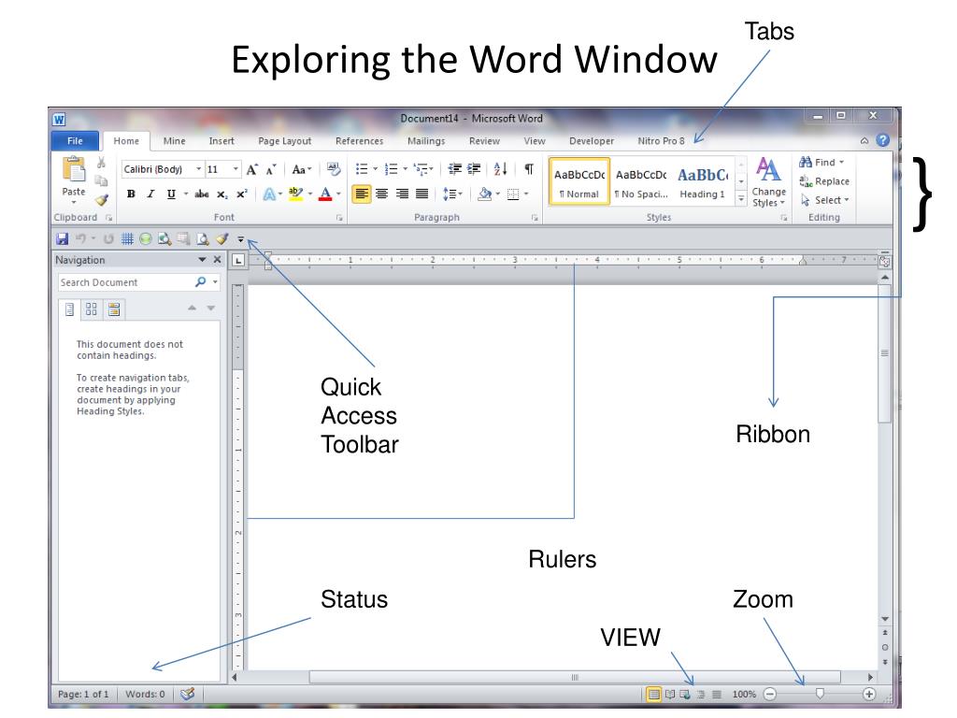Toggle Align Text Left button
957x718 pixels.
coord(362,194)
